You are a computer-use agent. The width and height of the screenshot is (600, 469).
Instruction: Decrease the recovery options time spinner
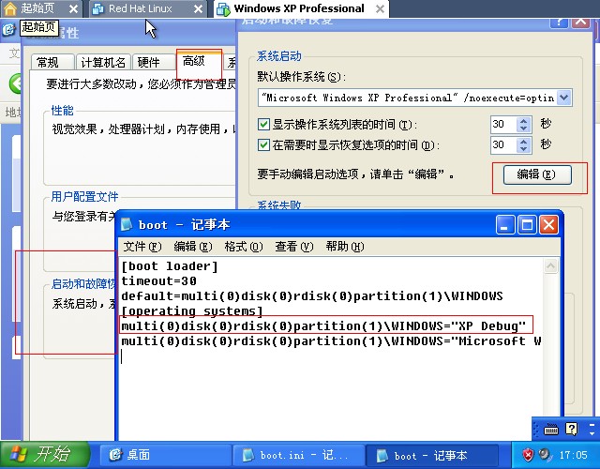(x=523, y=149)
